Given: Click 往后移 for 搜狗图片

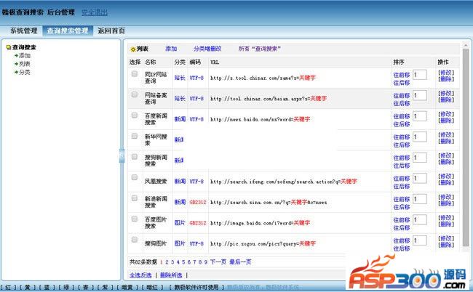Looking at the screenshot, I should pos(402,248).
